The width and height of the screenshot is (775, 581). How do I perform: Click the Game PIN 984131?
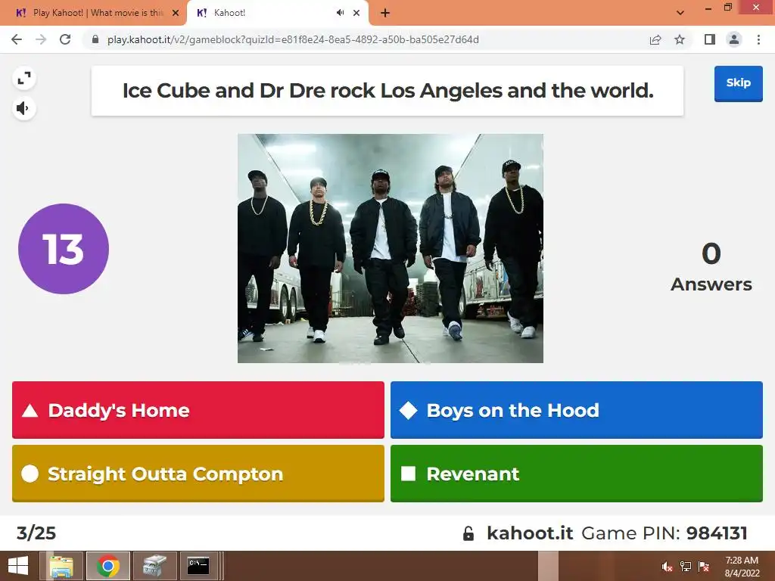[x=717, y=533]
